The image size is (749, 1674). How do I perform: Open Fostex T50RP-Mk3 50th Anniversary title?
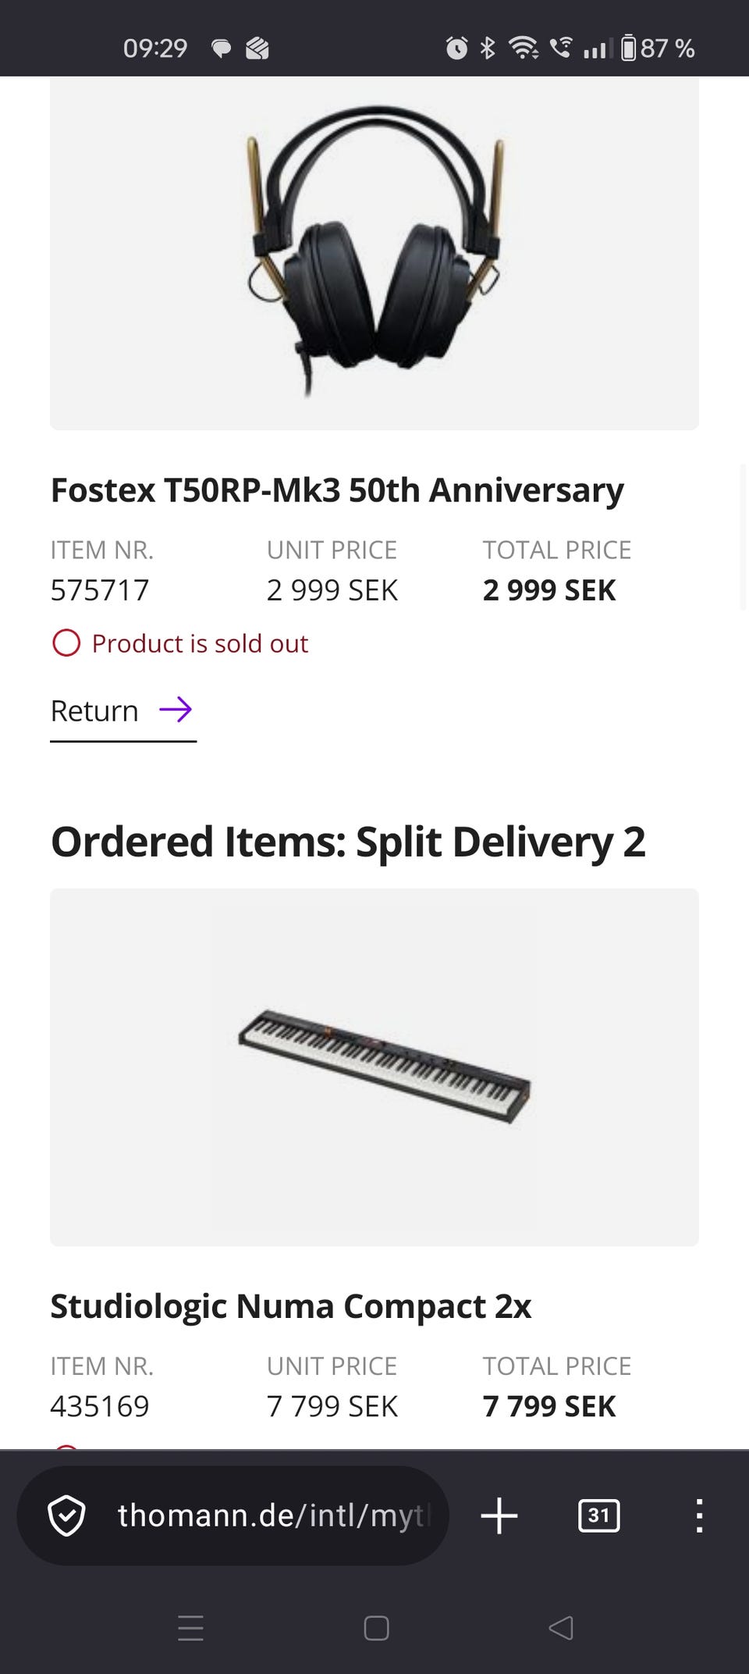click(337, 490)
